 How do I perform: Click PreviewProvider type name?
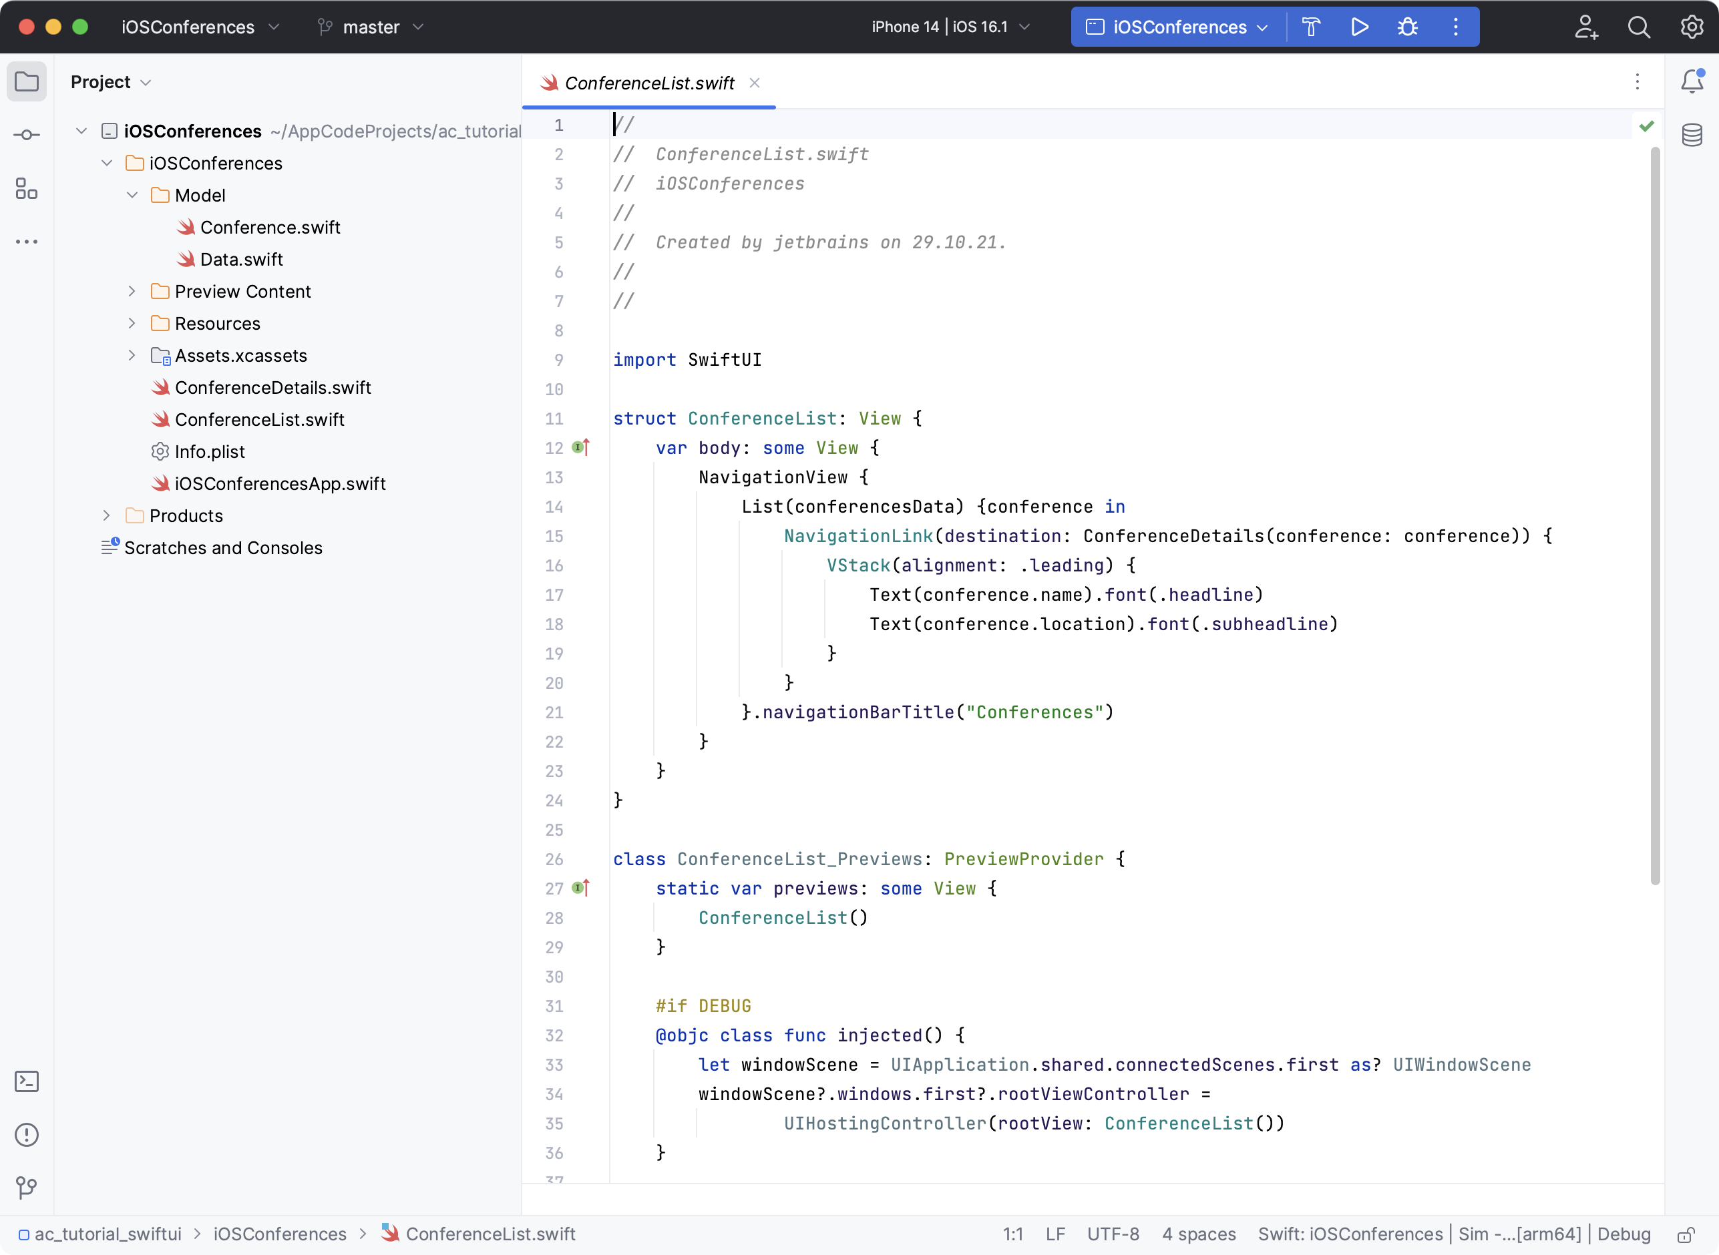1024,859
